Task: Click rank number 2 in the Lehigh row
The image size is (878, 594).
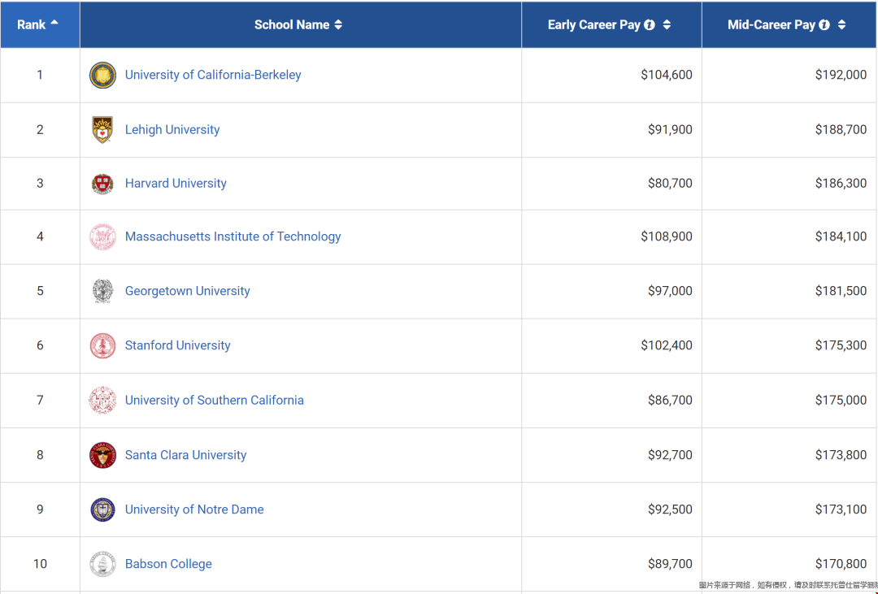Action: (40, 129)
